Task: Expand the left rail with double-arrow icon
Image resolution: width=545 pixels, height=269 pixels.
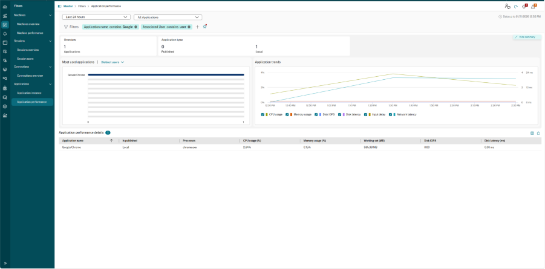Action: point(5,263)
